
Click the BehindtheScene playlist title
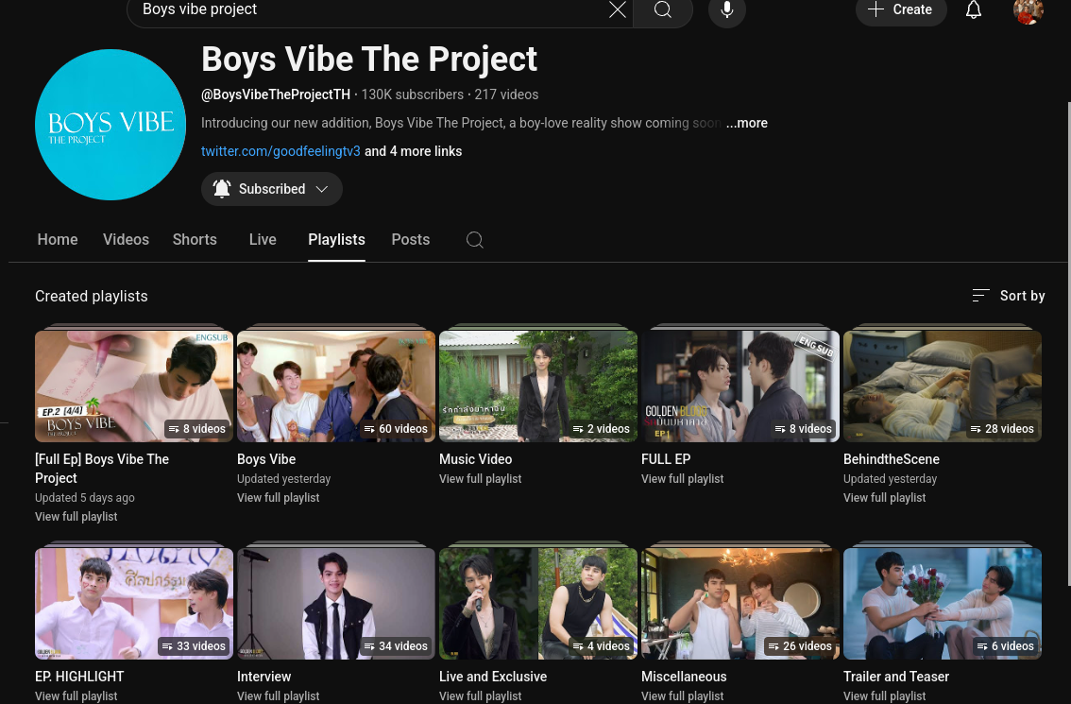(892, 459)
